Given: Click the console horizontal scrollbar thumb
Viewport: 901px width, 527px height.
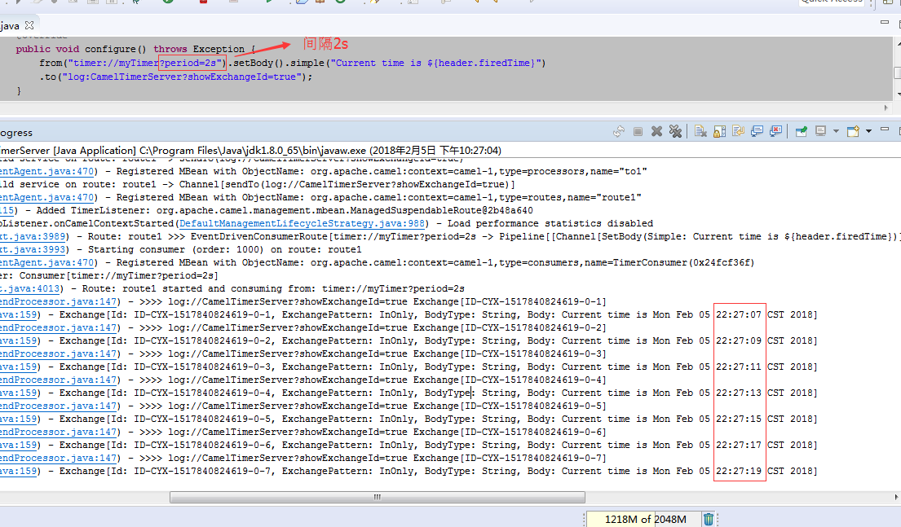Looking at the screenshot, I should tap(378, 497).
